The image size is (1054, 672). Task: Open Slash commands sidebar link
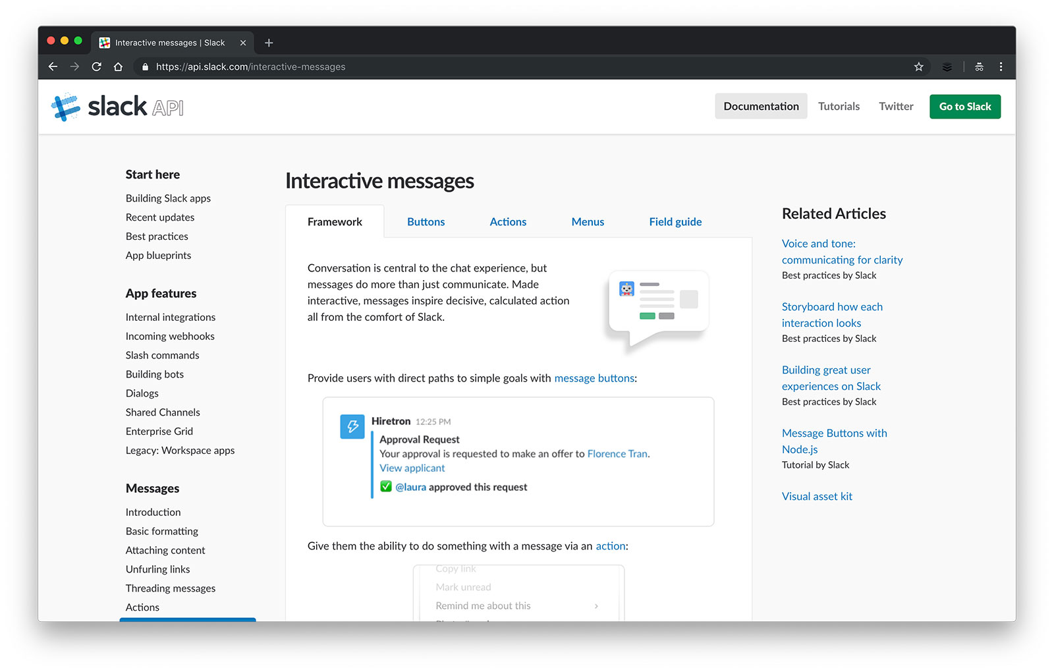pyautogui.click(x=162, y=355)
